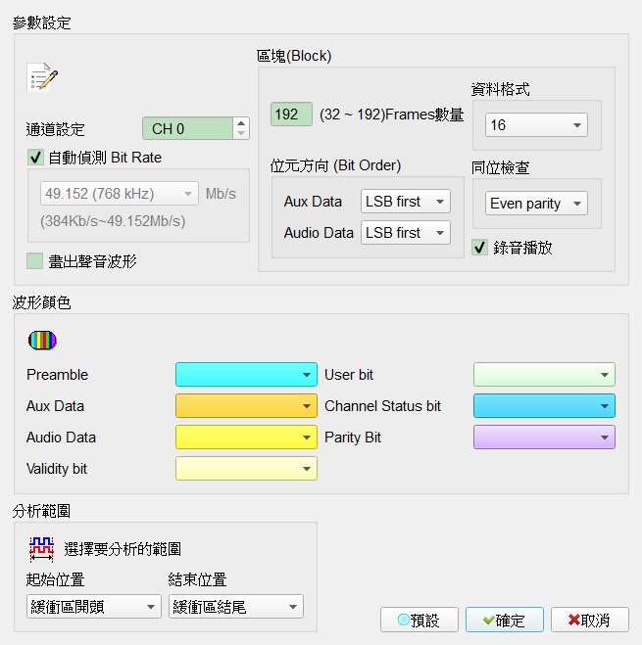This screenshot has width=642, height=645.
Task: Open 結束位置 dropdown 緩衝區結尾
Action: 236,606
